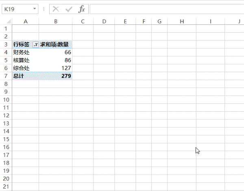
Task: Select column I header
Action: point(211,21)
